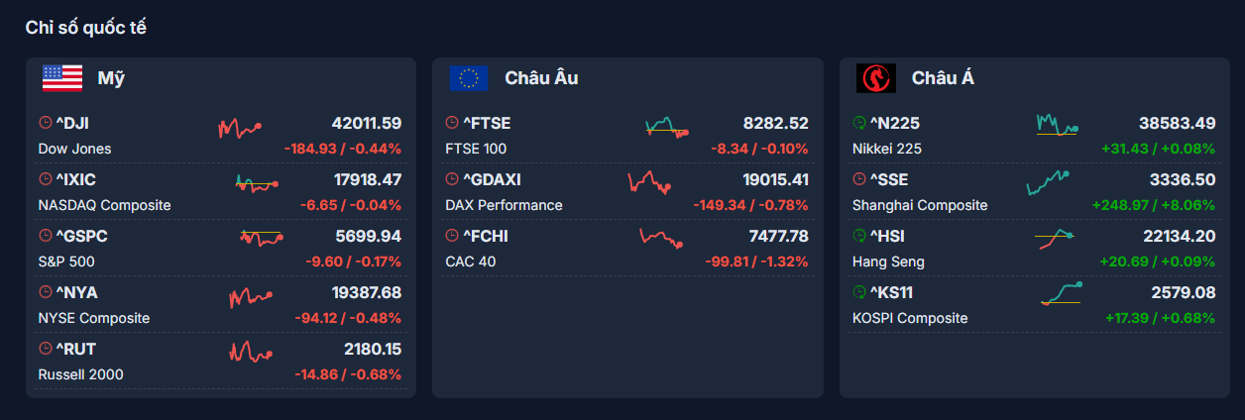The height and width of the screenshot is (420, 1245).
Task: Click the Russell 2000 index name
Action: 80,374
